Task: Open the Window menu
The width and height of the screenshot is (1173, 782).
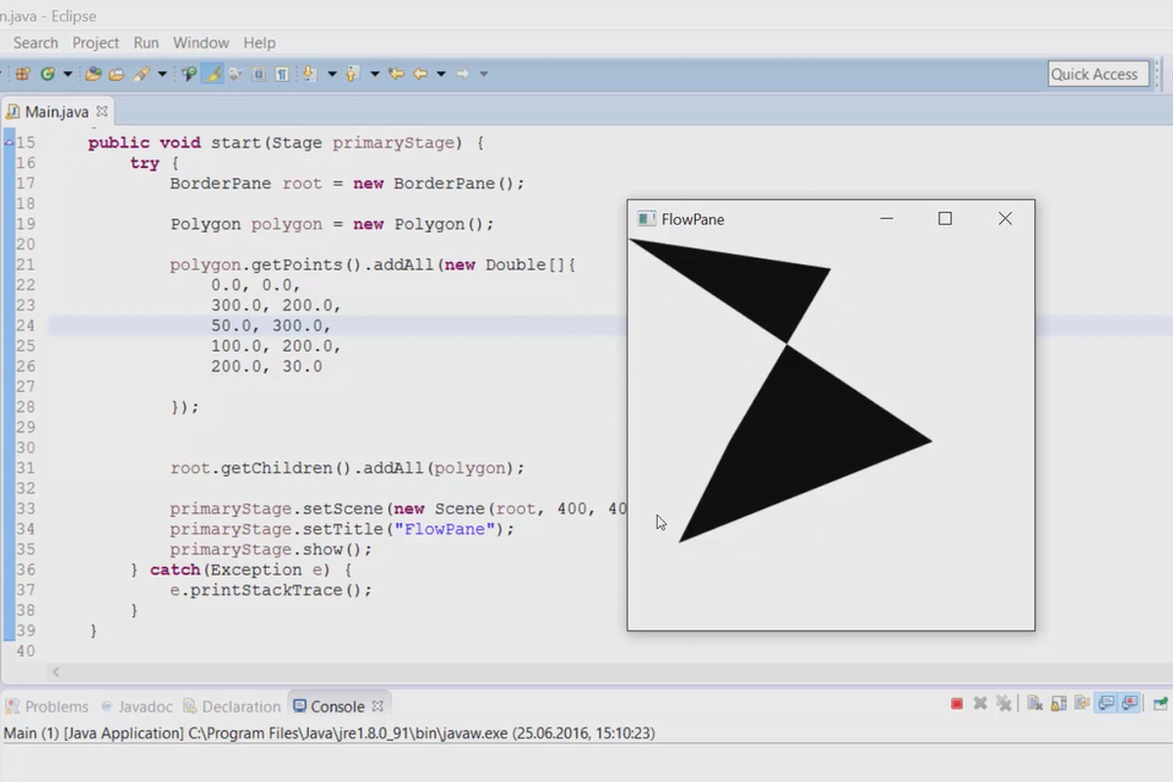Action: (x=200, y=43)
